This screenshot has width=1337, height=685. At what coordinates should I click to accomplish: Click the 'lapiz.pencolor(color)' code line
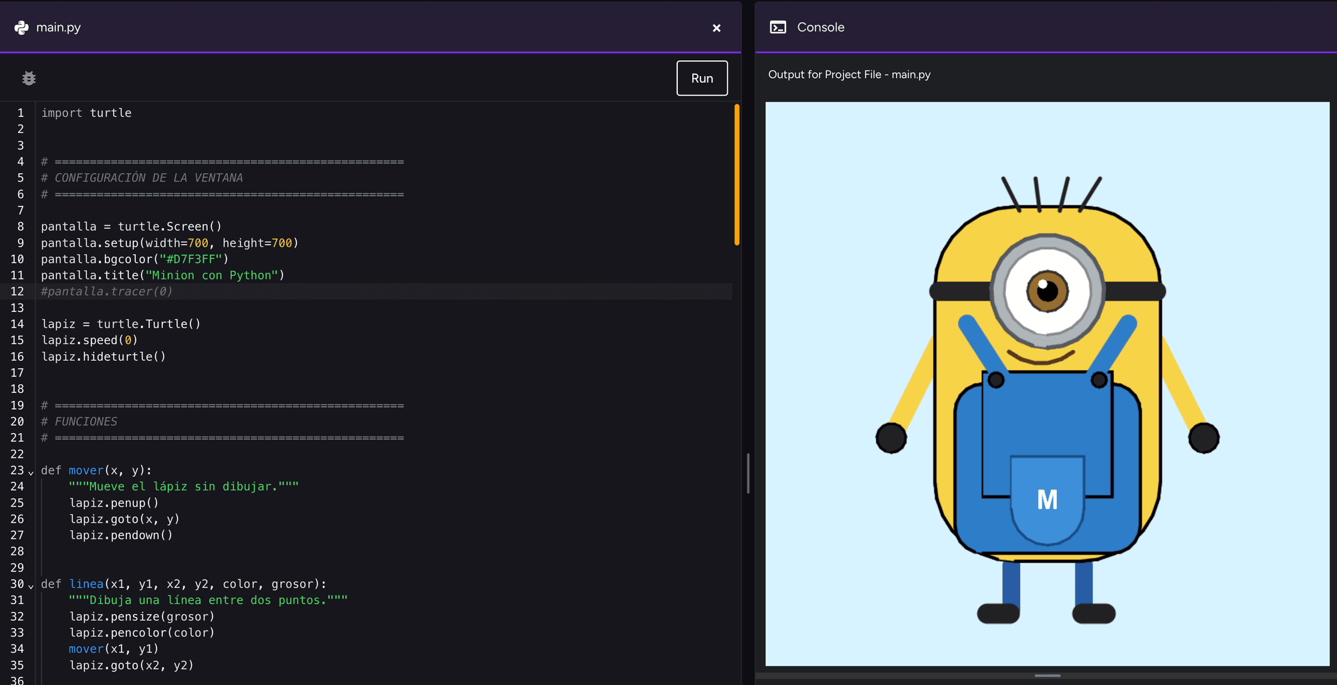[x=142, y=633]
